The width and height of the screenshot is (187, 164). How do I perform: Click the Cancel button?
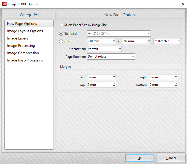tap(171, 158)
